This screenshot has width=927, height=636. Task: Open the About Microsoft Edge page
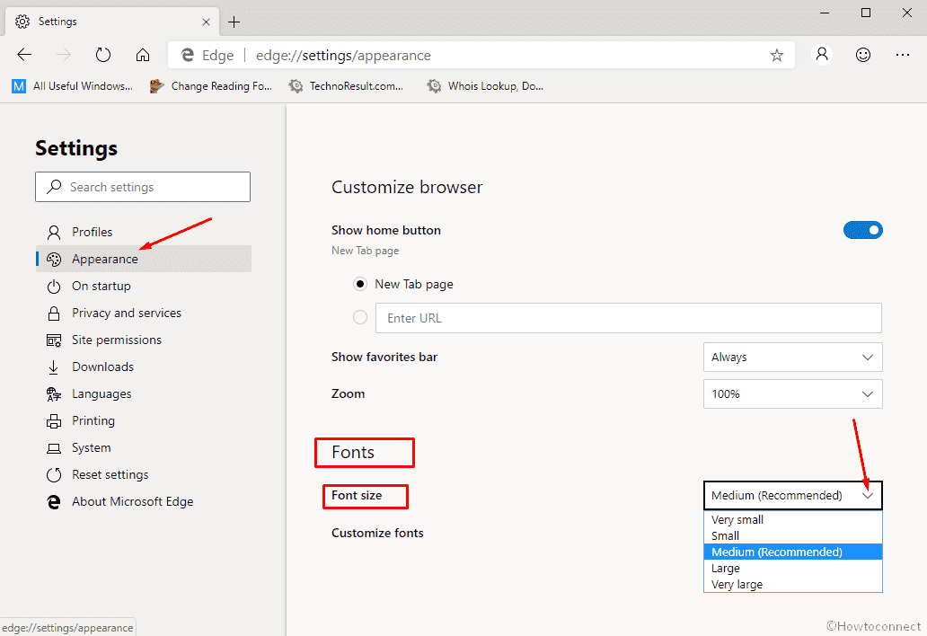(131, 501)
